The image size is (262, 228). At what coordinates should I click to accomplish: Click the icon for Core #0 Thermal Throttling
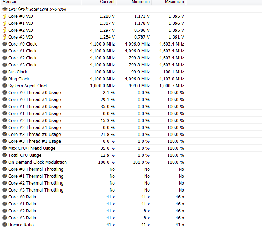(x=5, y=169)
